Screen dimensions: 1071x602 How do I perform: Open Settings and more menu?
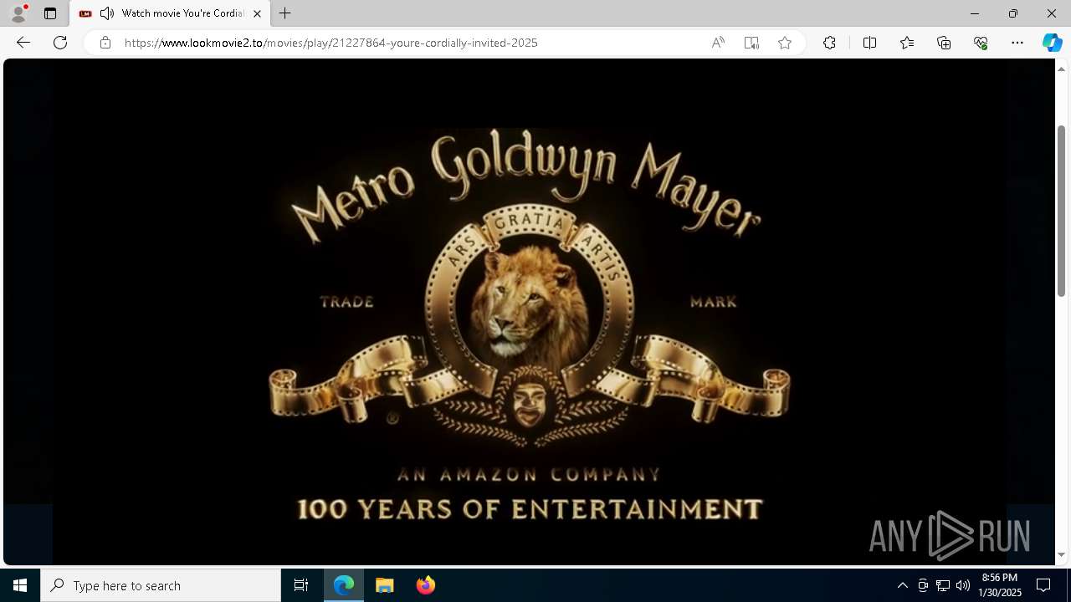pos(1017,43)
